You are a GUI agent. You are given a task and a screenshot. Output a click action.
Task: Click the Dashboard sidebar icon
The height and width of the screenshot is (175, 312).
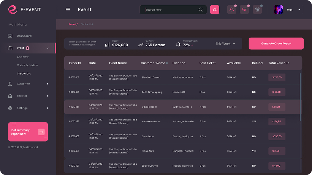click(10, 36)
